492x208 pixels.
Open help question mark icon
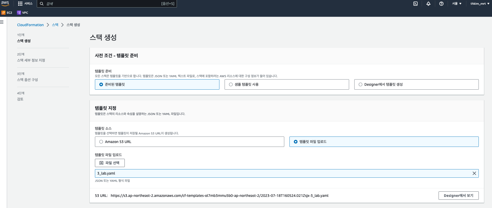[x=441, y=4]
